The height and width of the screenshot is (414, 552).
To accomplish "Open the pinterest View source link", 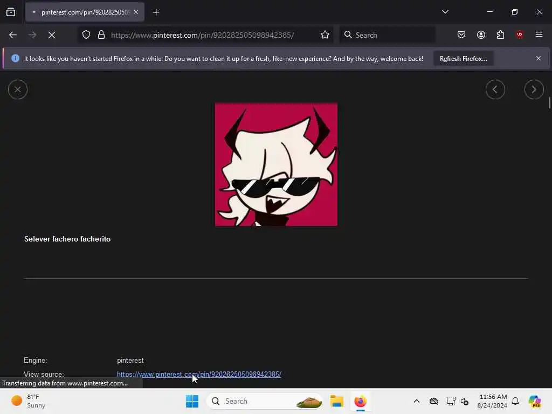I will coord(199,374).
